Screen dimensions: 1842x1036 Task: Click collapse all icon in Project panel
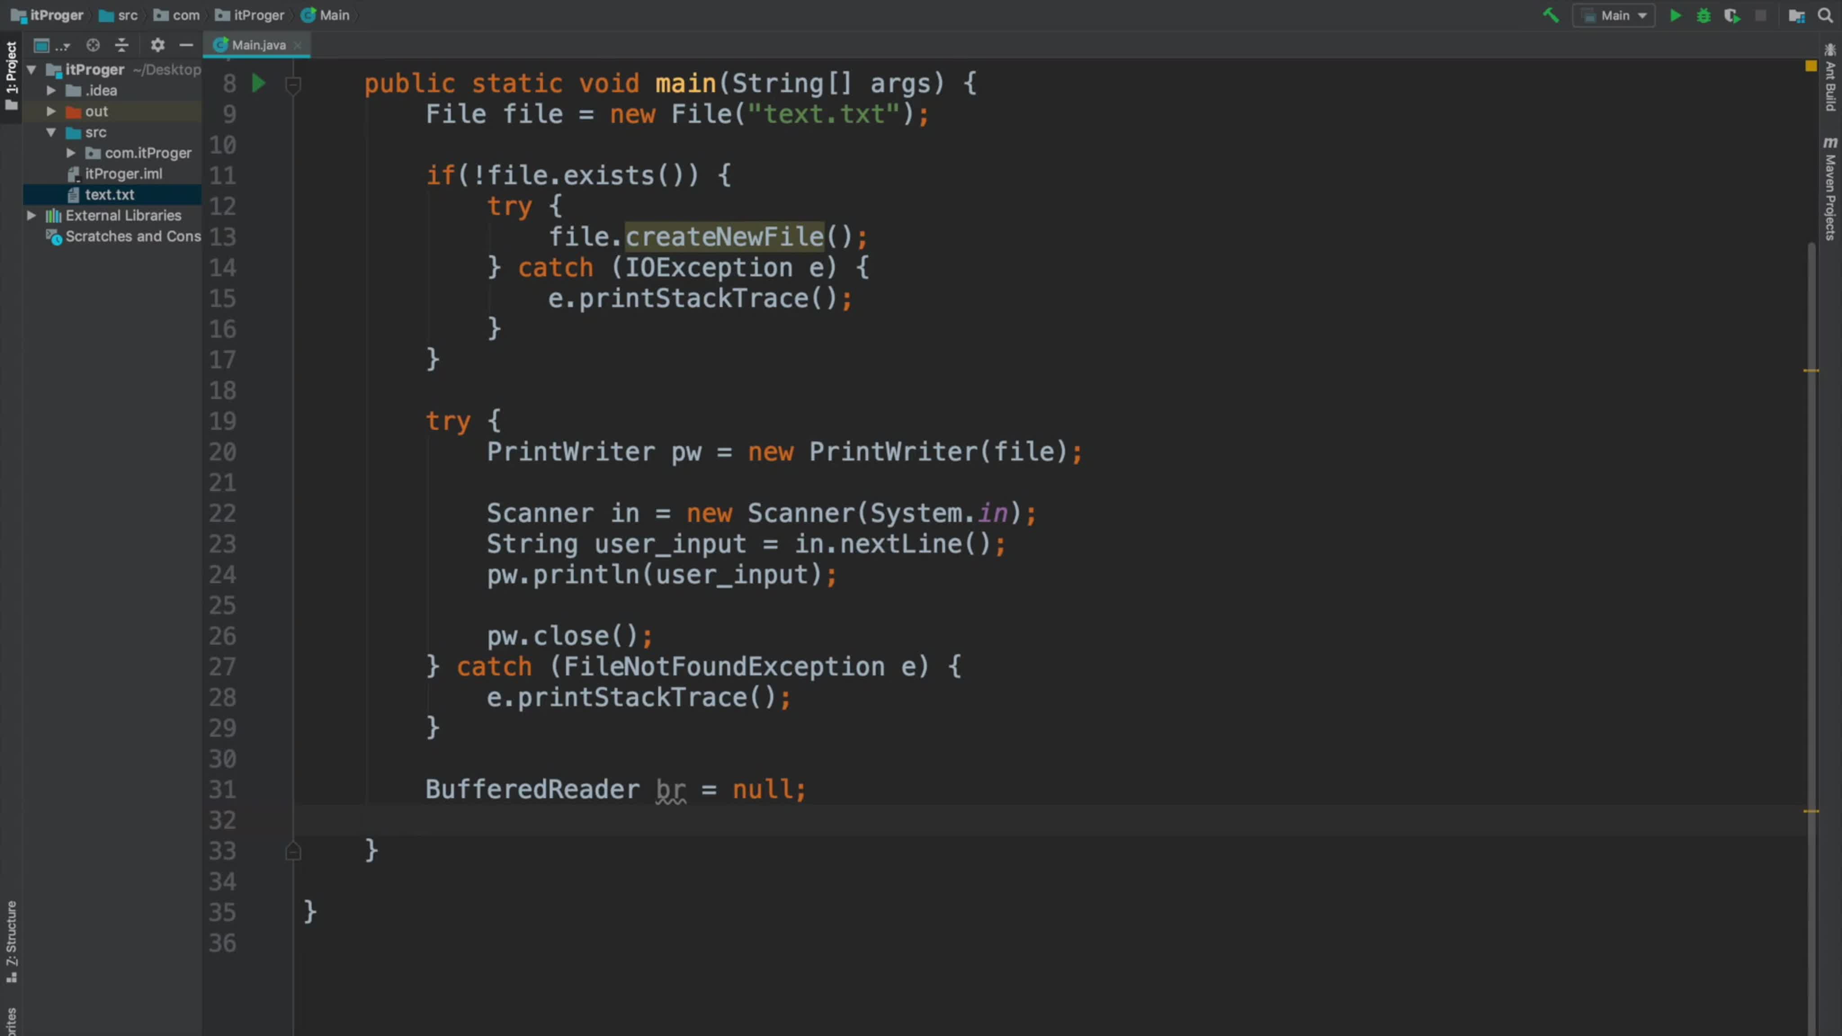click(x=121, y=45)
